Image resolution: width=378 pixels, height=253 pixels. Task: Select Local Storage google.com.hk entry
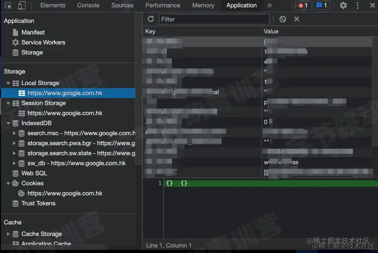(x=68, y=93)
